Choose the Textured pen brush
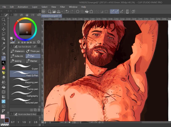 click(24, 101)
